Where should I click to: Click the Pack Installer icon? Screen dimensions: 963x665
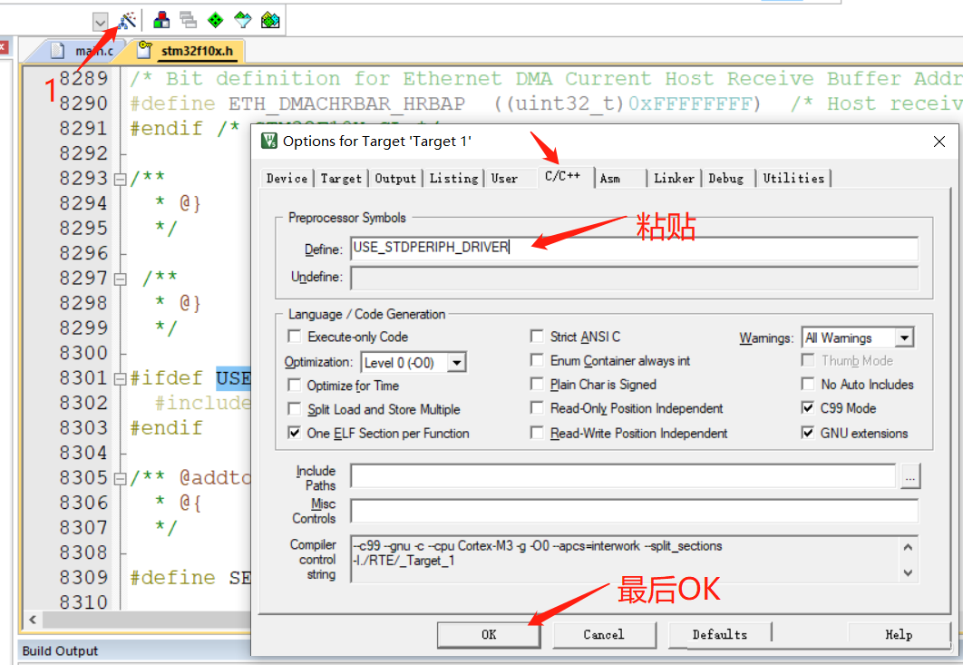point(270,21)
